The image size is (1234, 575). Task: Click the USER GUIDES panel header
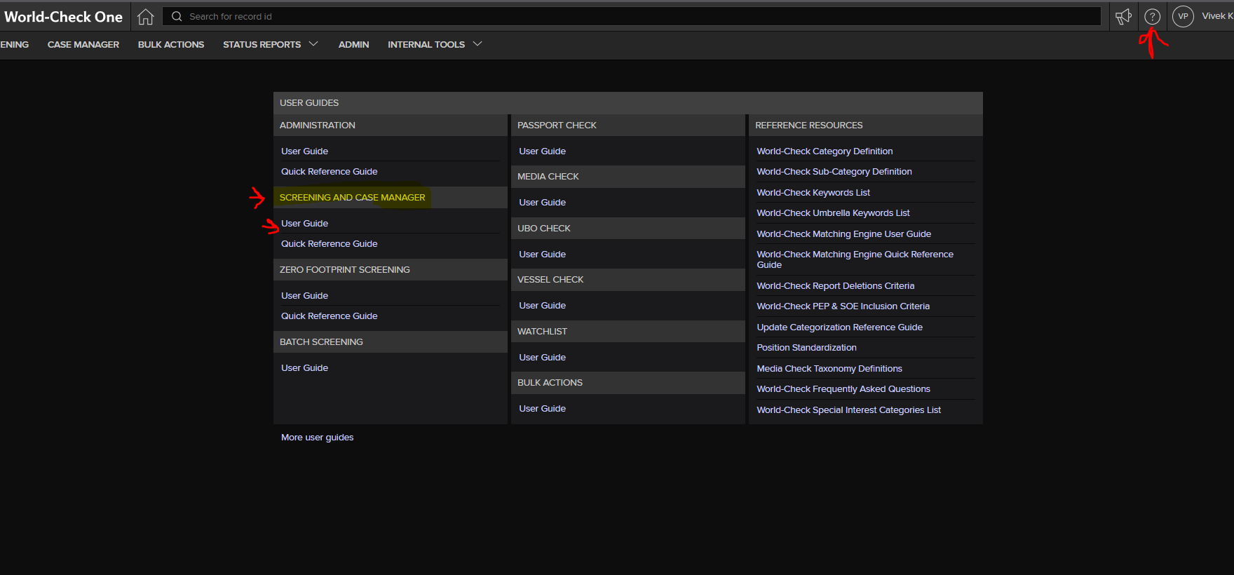click(628, 103)
